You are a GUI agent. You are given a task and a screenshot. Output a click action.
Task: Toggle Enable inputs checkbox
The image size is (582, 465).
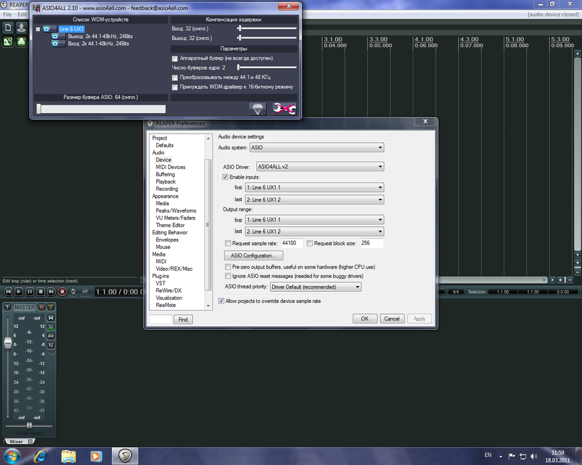pos(225,177)
